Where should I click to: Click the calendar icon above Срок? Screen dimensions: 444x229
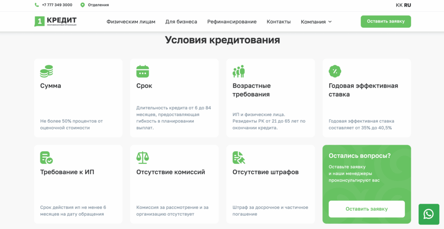coord(143,71)
